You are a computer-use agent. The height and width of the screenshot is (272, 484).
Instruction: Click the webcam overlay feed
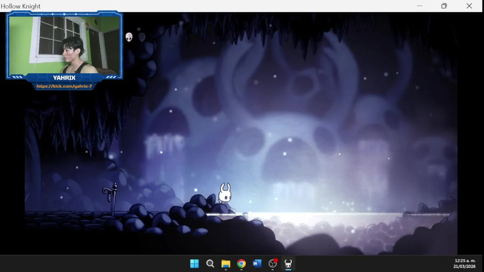[64, 45]
